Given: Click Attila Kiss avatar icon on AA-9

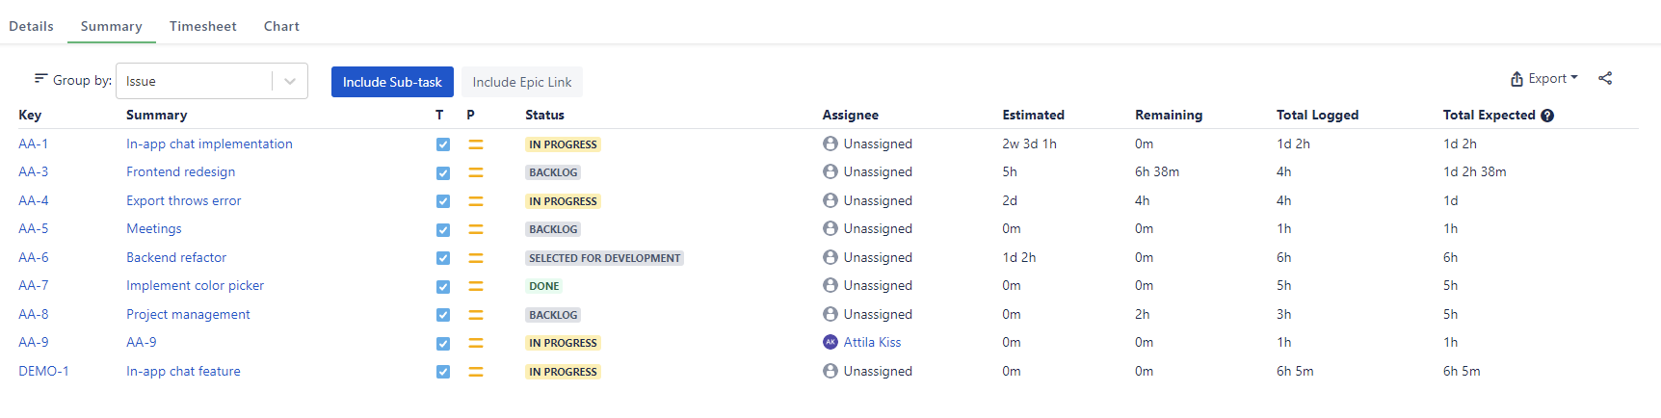Looking at the screenshot, I should tap(830, 342).
